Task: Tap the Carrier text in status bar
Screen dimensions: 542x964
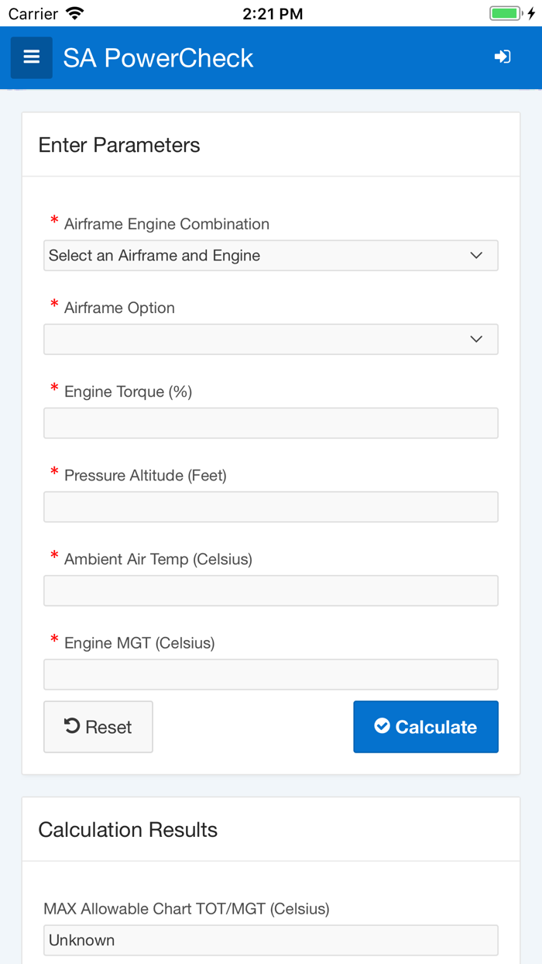Action: click(x=33, y=13)
